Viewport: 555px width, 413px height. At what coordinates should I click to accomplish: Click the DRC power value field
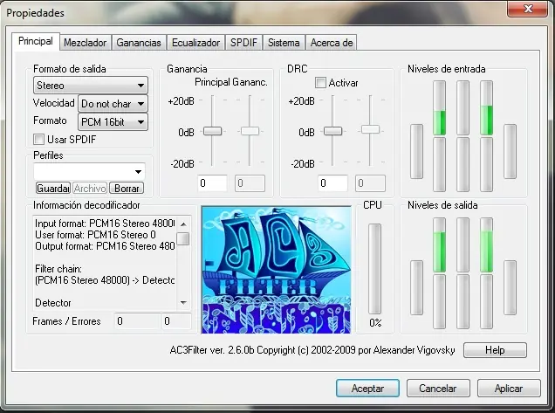point(332,183)
